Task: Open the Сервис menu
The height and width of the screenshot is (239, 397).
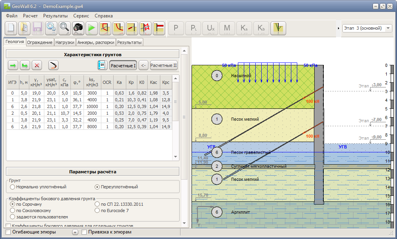Action: tap(81, 16)
